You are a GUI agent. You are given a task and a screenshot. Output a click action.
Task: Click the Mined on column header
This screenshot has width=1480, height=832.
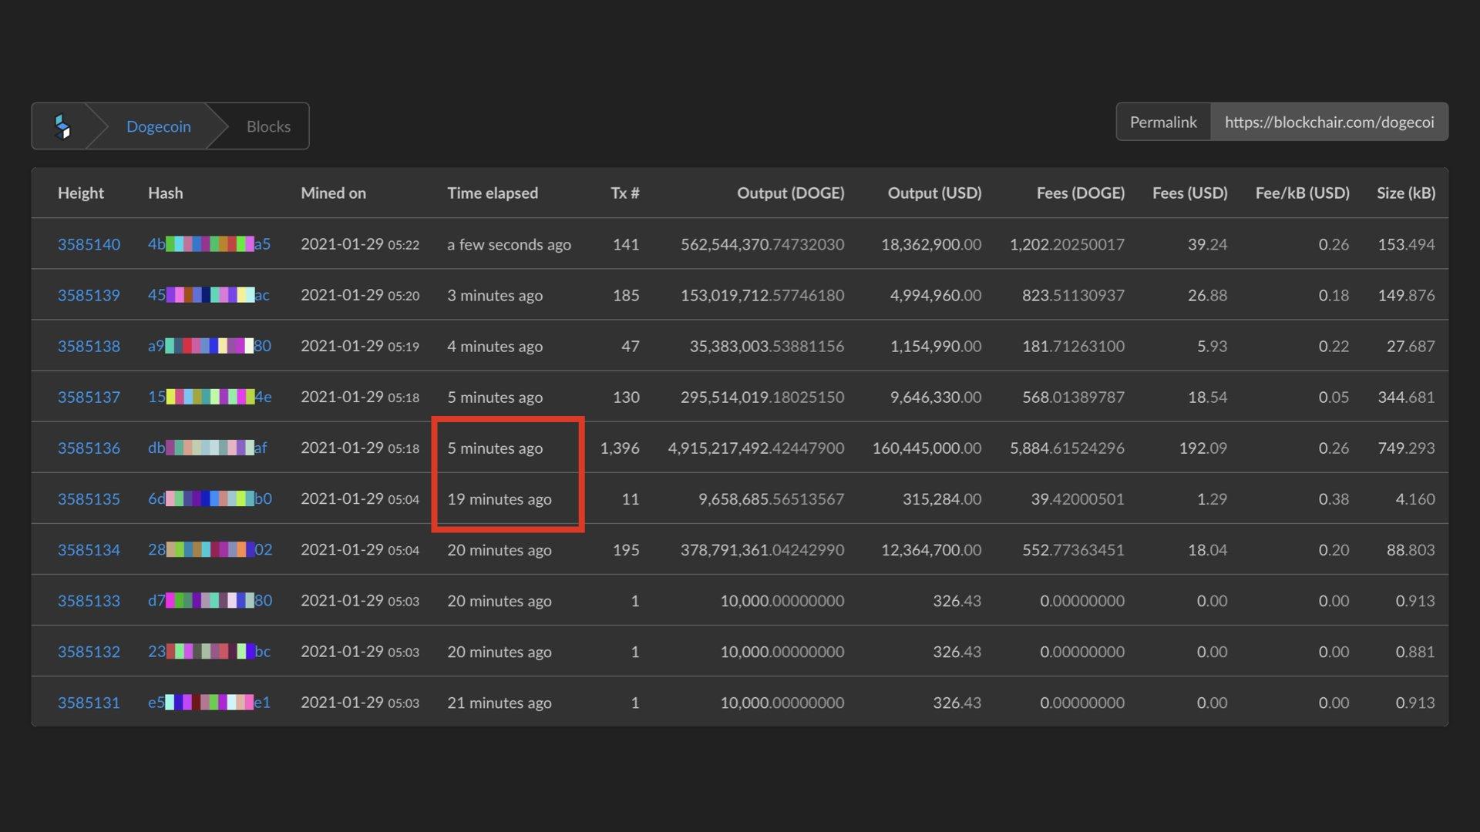click(333, 193)
